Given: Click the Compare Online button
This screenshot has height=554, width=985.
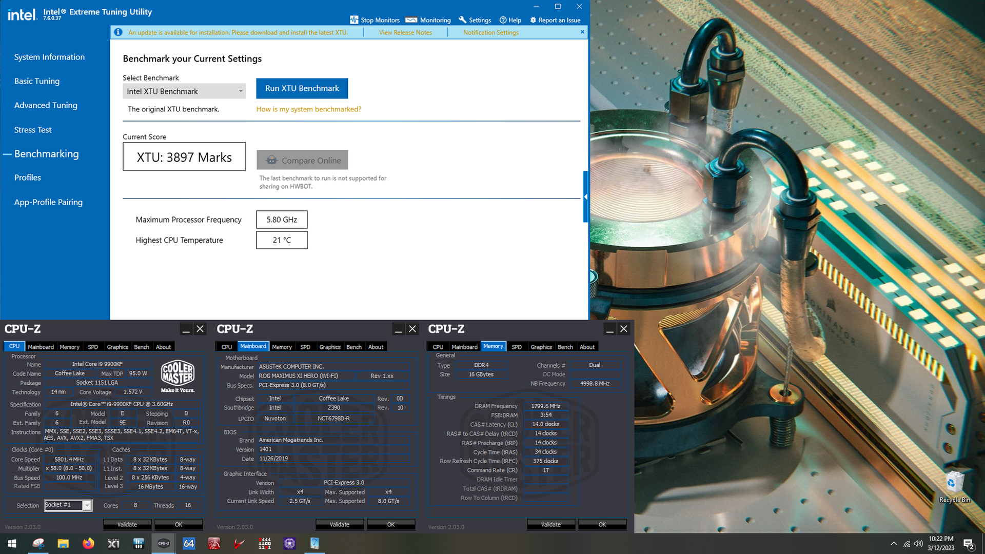Looking at the screenshot, I should pyautogui.click(x=302, y=160).
